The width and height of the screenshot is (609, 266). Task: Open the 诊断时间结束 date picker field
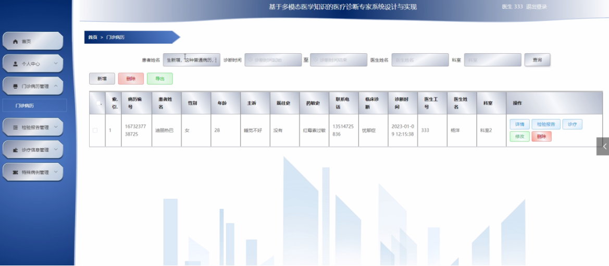click(339, 60)
